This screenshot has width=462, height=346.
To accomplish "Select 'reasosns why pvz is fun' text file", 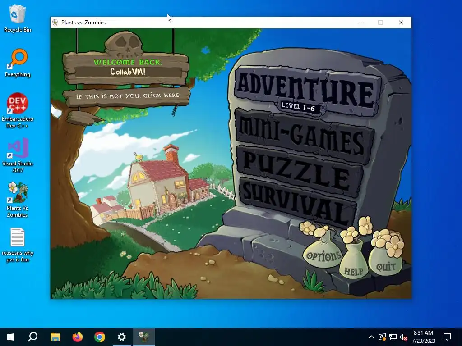I will (18, 245).
